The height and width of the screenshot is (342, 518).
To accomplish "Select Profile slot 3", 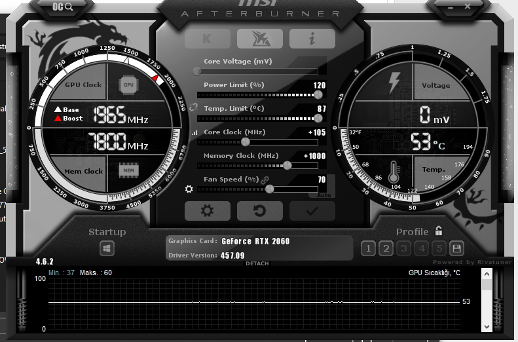I will (x=403, y=248).
